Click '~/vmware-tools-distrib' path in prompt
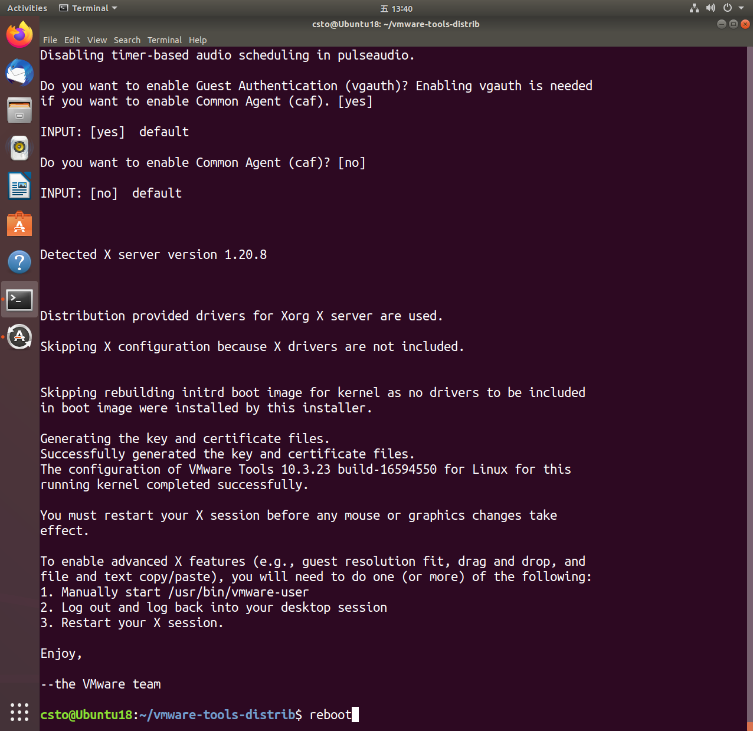Screen dimensions: 753x731 click(217, 714)
